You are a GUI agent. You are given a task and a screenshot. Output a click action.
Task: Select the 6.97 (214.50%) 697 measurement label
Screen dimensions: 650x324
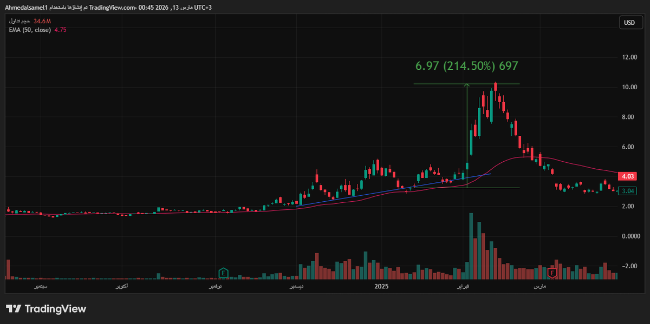pos(467,66)
